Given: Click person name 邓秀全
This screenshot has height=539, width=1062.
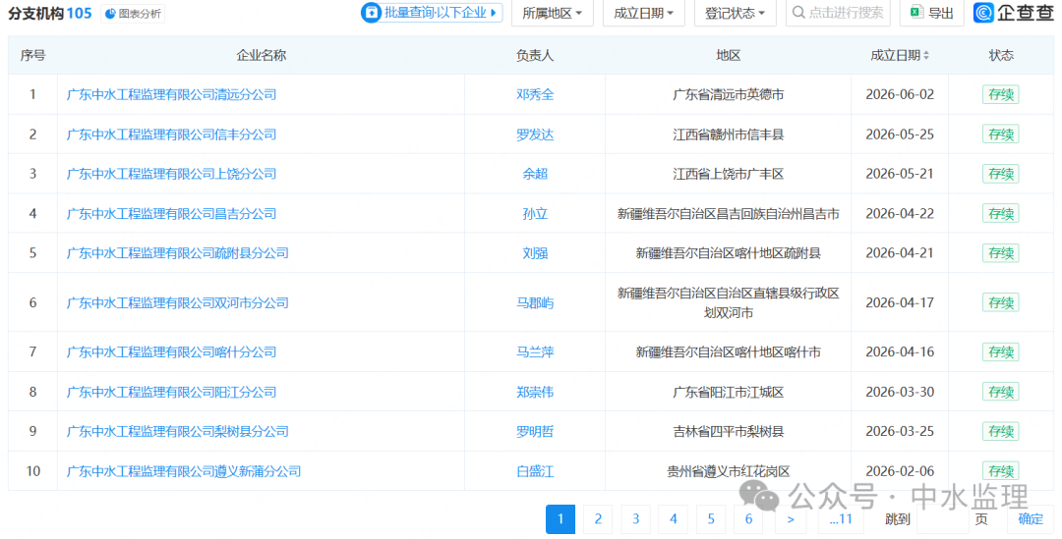Looking at the screenshot, I should coord(535,94).
